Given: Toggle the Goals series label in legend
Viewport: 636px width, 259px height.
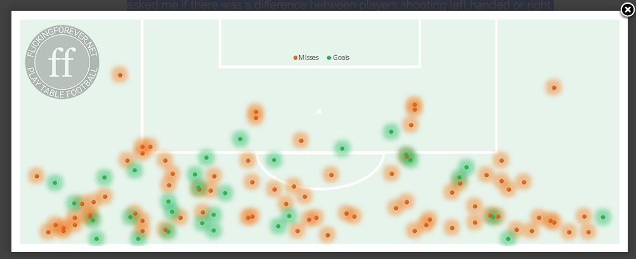Looking at the screenshot, I should point(341,58).
